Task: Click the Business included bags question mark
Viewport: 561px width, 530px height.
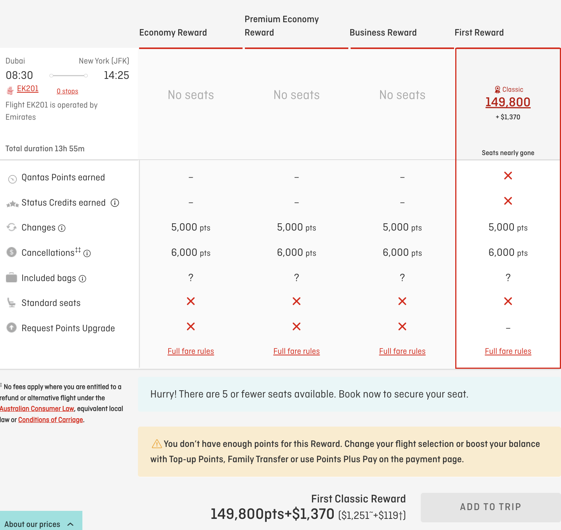Action: (402, 278)
